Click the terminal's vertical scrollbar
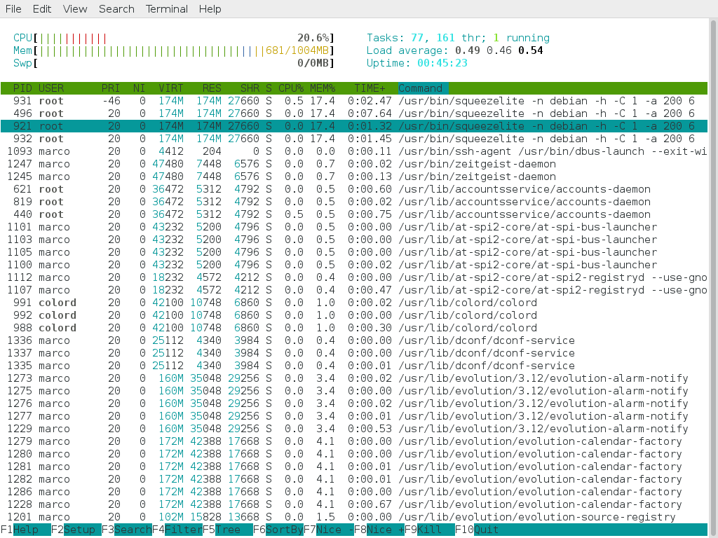 pyautogui.click(x=713, y=277)
